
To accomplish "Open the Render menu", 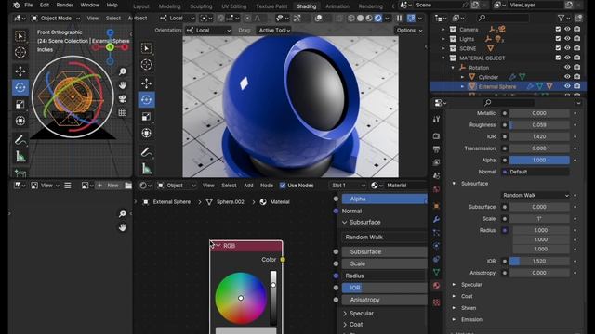I will click(x=65, y=6).
